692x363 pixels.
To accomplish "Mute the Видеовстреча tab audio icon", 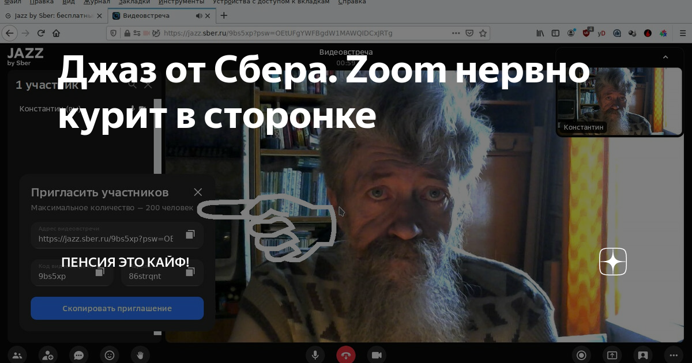I will click(199, 16).
